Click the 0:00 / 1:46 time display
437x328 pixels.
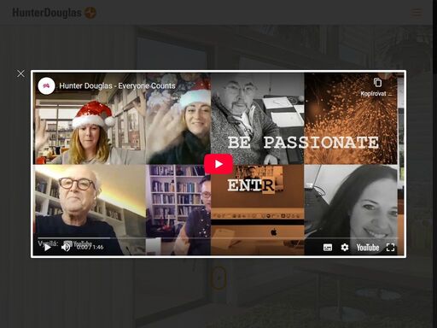(90, 247)
